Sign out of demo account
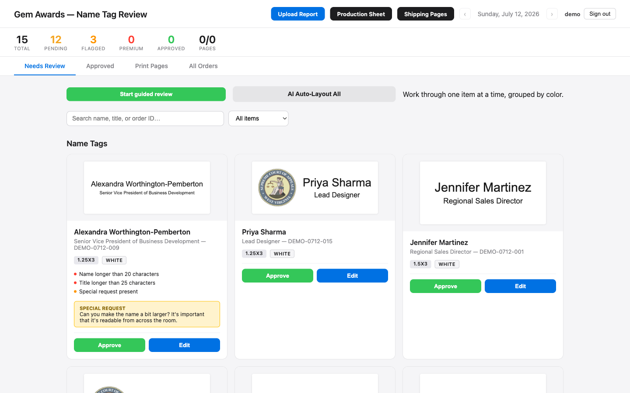630x393 pixels. click(x=600, y=14)
